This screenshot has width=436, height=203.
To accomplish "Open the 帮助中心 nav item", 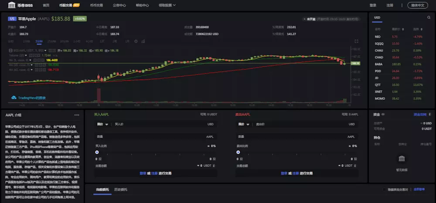I will 143,5.
